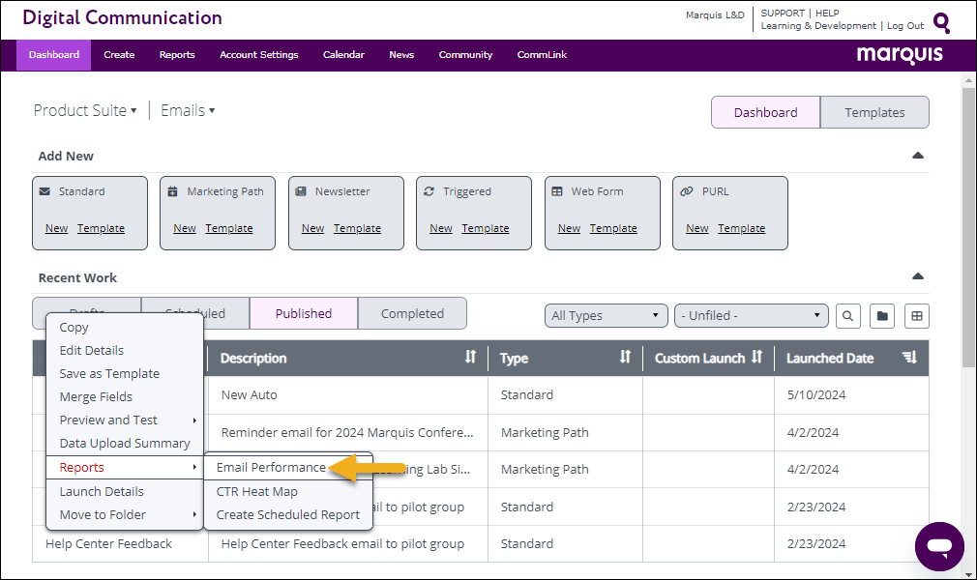
Task: Click New under Newsletter
Action: 312,228
